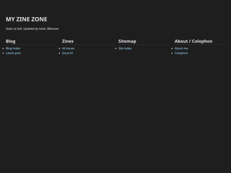Click the bullet beside Issue 01
This screenshot has height=173, width=231.
point(59,53)
